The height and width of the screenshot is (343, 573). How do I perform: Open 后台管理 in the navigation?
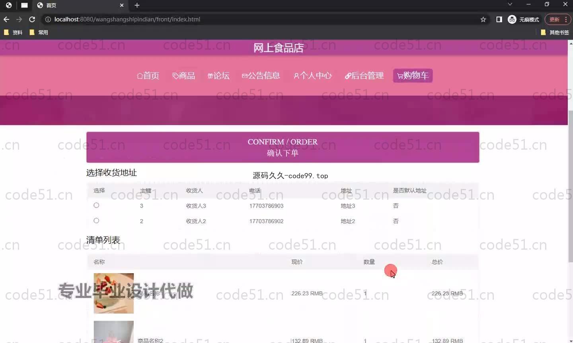point(364,75)
